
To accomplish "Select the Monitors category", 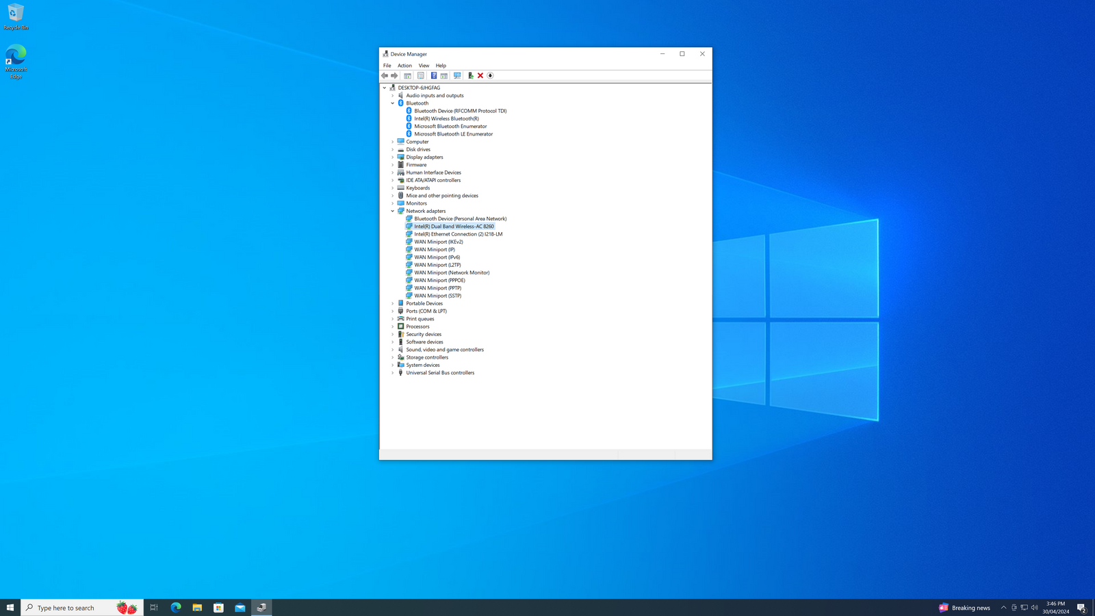I will 416,203.
